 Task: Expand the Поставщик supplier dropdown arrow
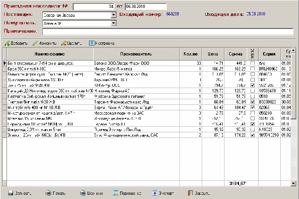[114, 15]
